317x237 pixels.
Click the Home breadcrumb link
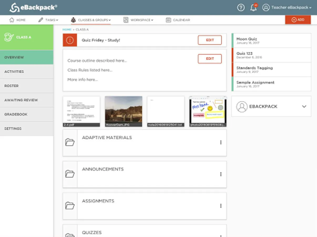67,29
